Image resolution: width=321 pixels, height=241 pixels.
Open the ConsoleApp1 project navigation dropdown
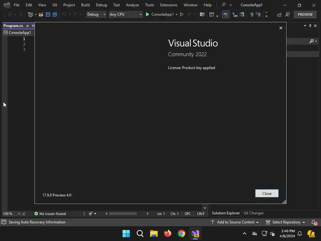18,33
